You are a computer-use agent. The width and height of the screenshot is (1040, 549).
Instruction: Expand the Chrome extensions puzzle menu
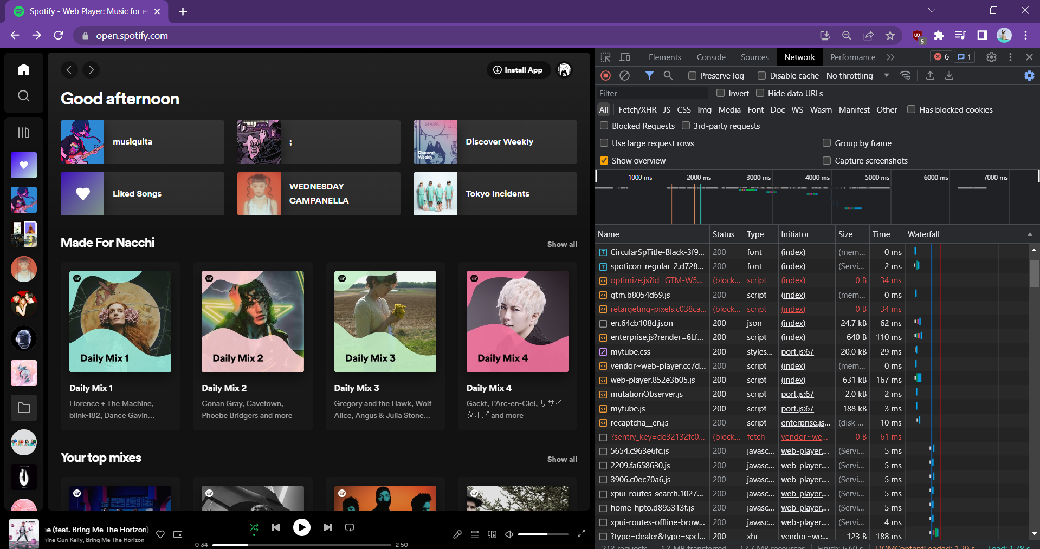(x=939, y=36)
